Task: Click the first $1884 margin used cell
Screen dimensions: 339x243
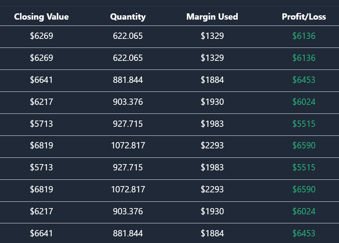Action: click(212, 80)
